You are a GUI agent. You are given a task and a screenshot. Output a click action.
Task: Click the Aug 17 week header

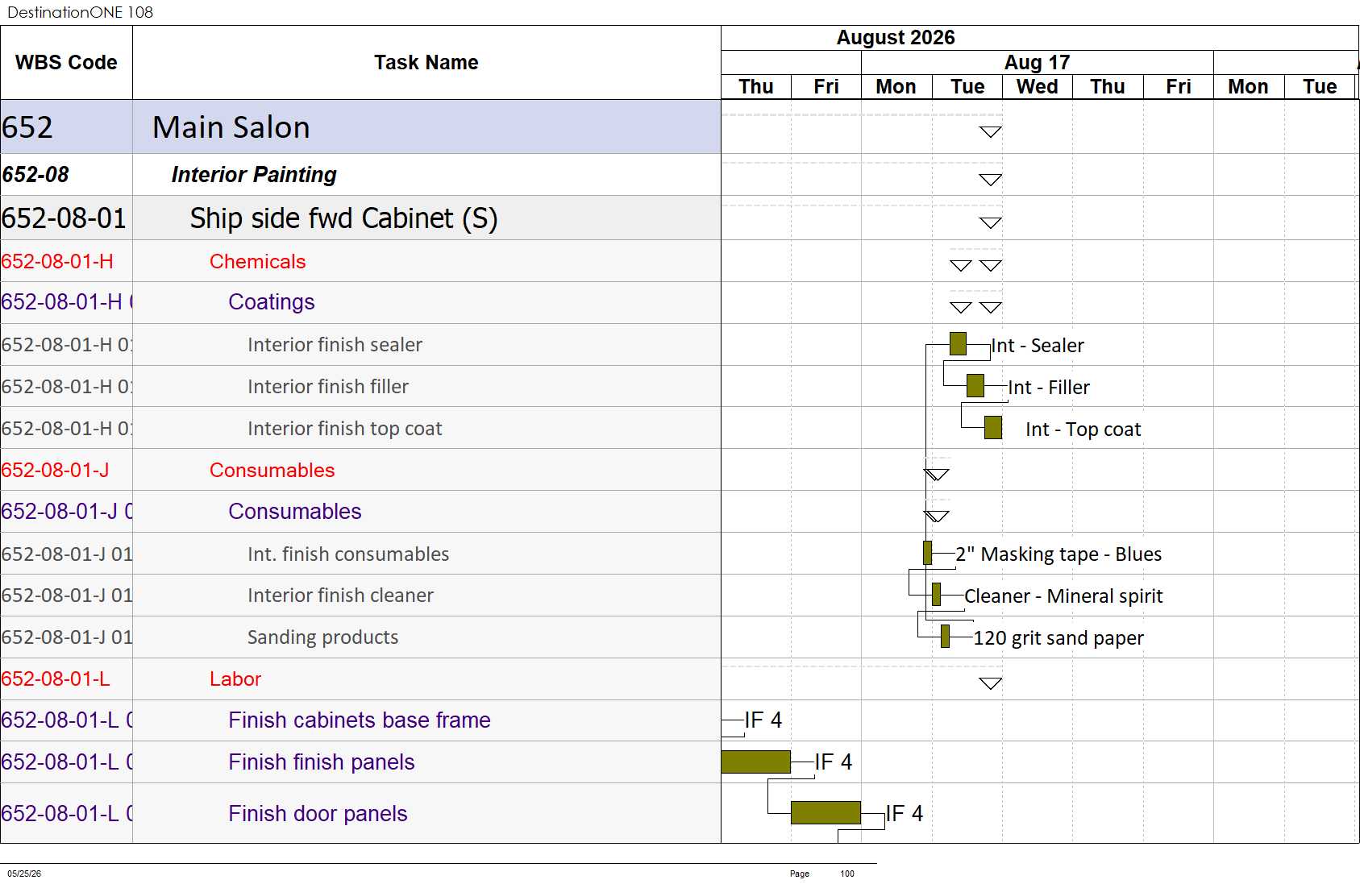1037,62
